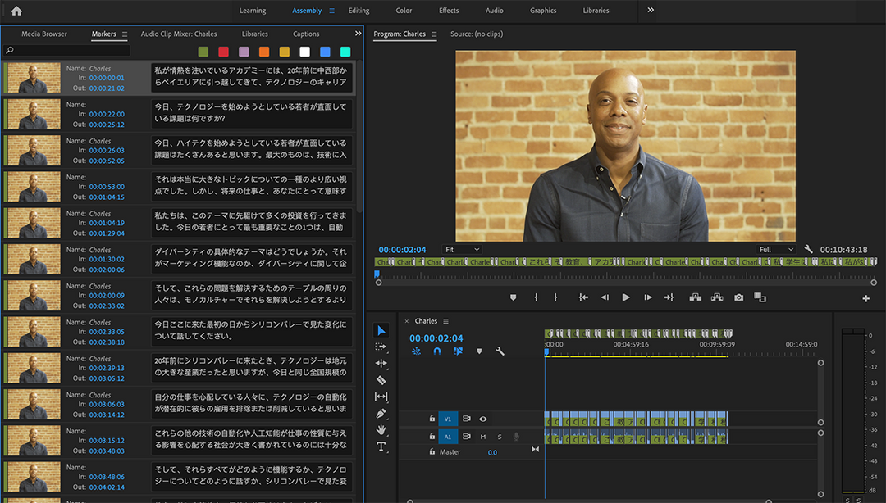Image resolution: width=886 pixels, height=503 pixels.
Task: Export the current frame with the camera icon
Action: [738, 298]
